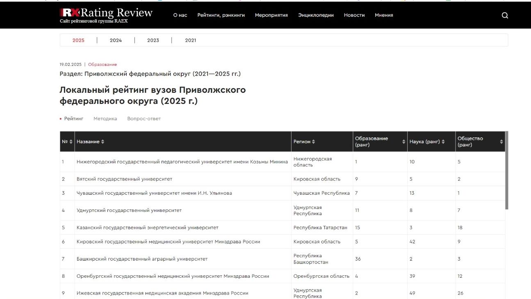Sort by Общество (ранг) column arrows
Screen dimensions: 531x299
pos(501,142)
